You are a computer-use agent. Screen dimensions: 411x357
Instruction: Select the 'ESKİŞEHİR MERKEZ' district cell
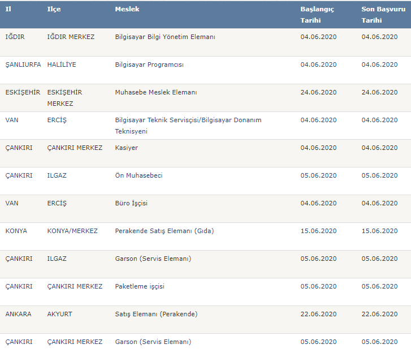tap(64, 98)
